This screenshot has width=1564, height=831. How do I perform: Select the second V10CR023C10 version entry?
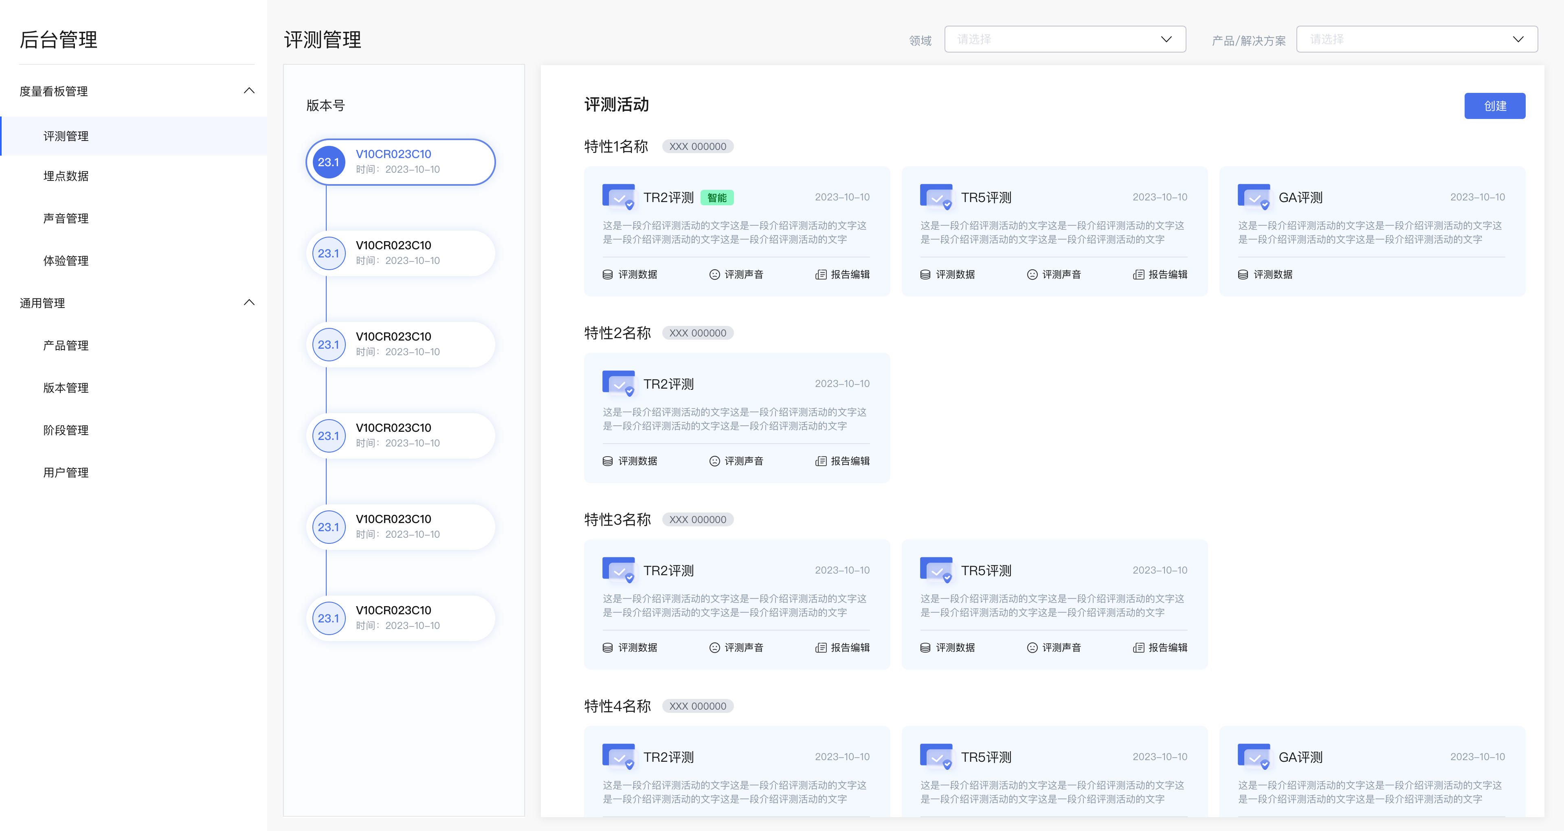click(401, 253)
